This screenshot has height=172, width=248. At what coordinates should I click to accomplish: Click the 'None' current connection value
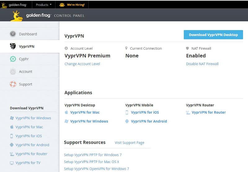pos(132,56)
